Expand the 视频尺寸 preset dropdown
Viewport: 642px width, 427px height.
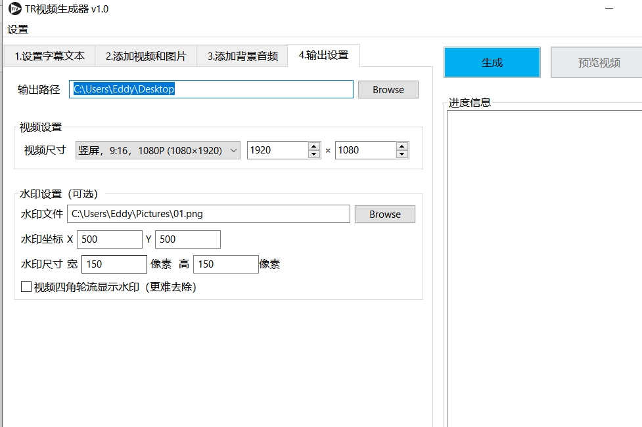pos(158,150)
